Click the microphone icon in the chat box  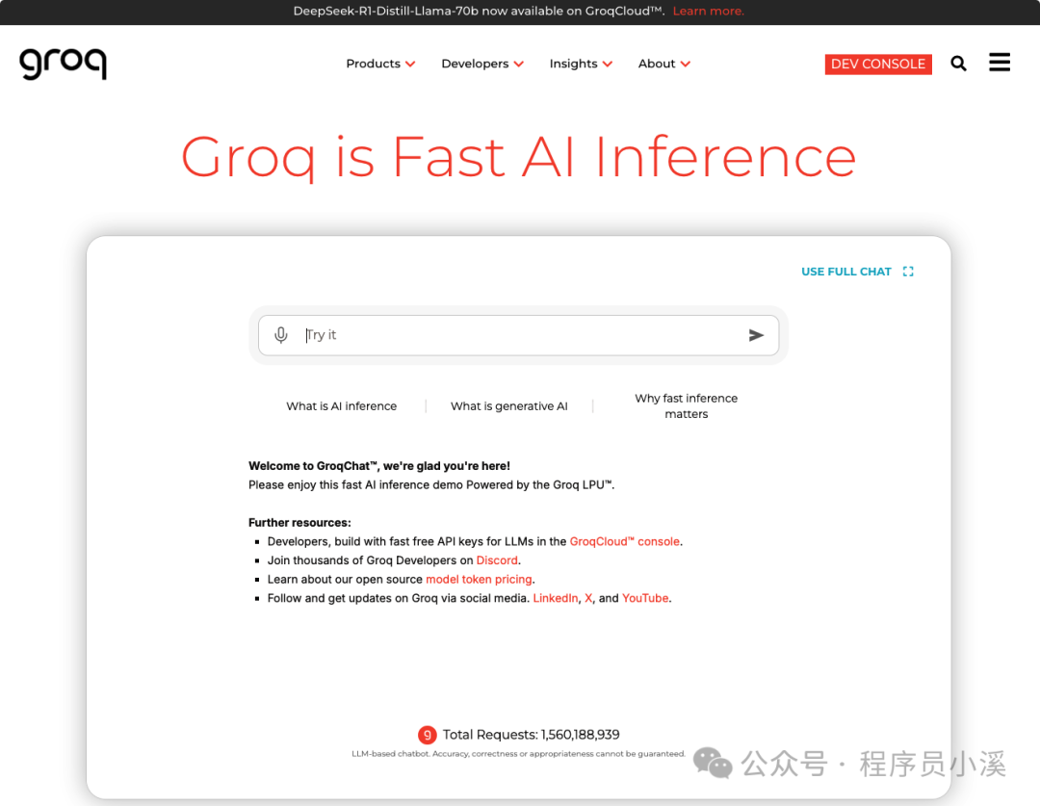pos(280,334)
